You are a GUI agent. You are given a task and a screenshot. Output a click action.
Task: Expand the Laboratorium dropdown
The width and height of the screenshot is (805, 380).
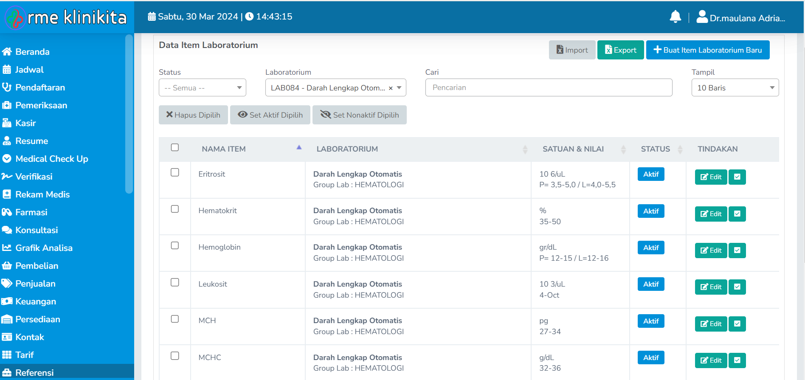point(399,88)
